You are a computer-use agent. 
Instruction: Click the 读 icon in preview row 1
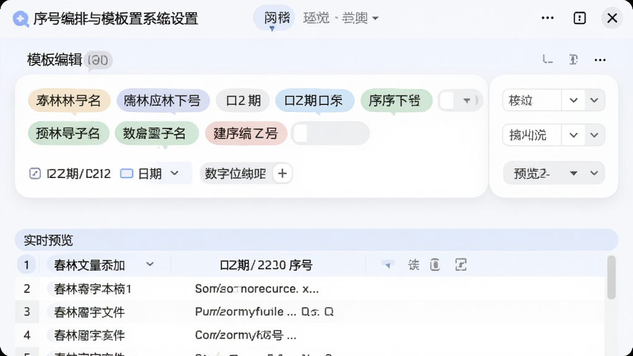tap(414, 265)
